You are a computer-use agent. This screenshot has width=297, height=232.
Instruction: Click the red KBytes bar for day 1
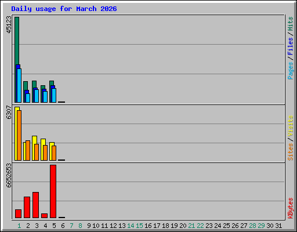tap(18, 213)
